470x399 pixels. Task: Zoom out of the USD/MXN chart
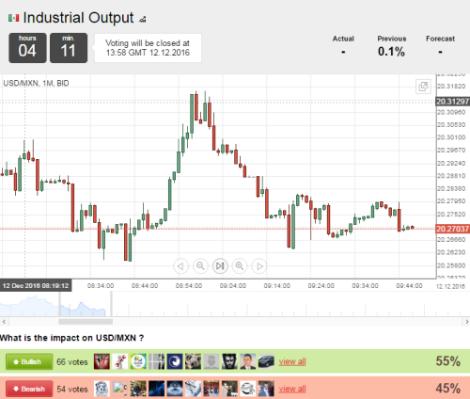[x=200, y=266]
